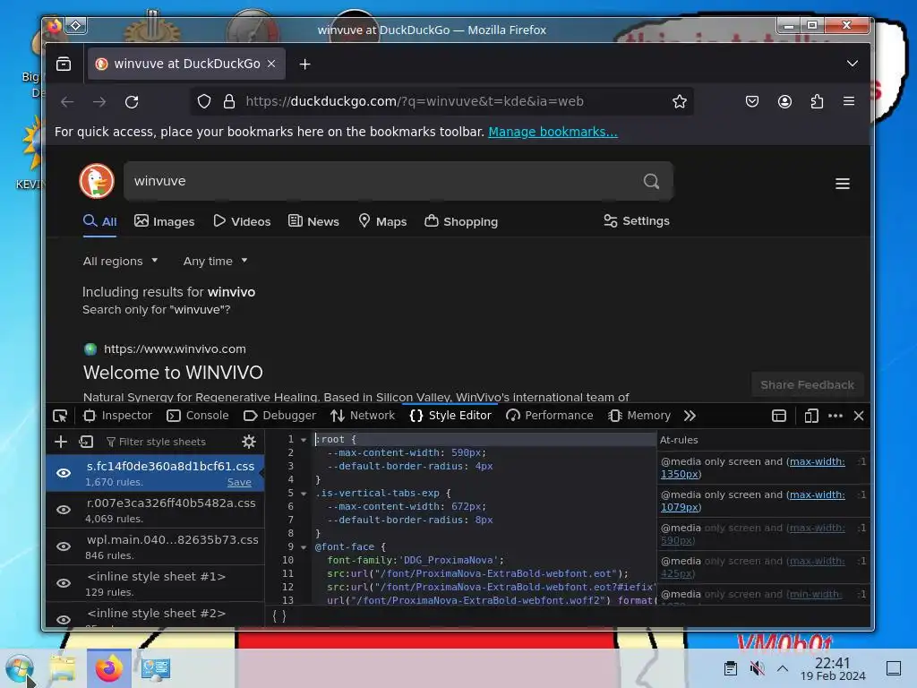Collapse the .is-vertical-tabs-exp rule fold arrow
The height and width of the screenshot is (688, 917).
pyautogui.click(x=304, y=494)
